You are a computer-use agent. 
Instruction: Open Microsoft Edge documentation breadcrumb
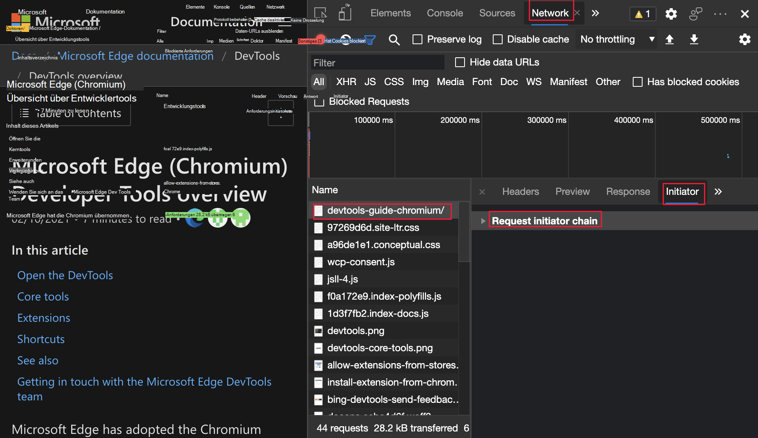click(136, 56)
